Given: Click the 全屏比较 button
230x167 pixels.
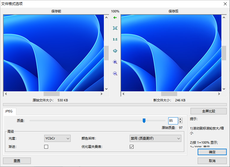Looking at the screenshot, I should [208, 111].
